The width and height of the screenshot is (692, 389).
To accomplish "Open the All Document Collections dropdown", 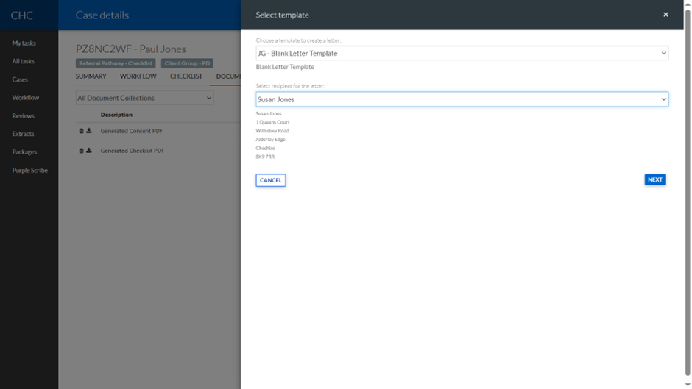I will tap(144, 98).
